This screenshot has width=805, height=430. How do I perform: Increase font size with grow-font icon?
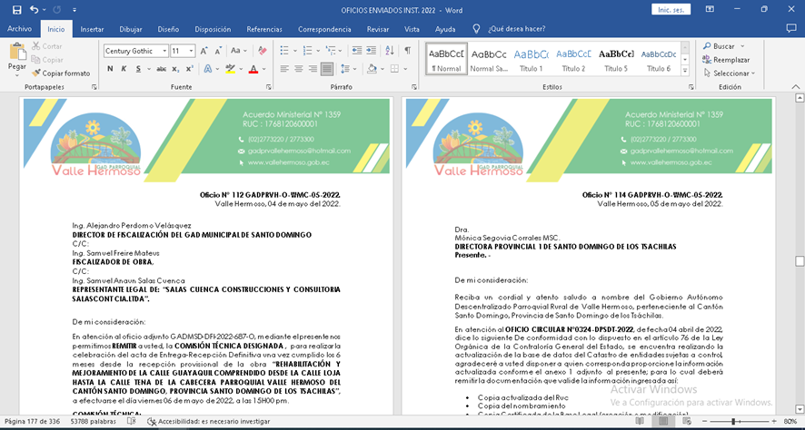(x=205, y=51)
